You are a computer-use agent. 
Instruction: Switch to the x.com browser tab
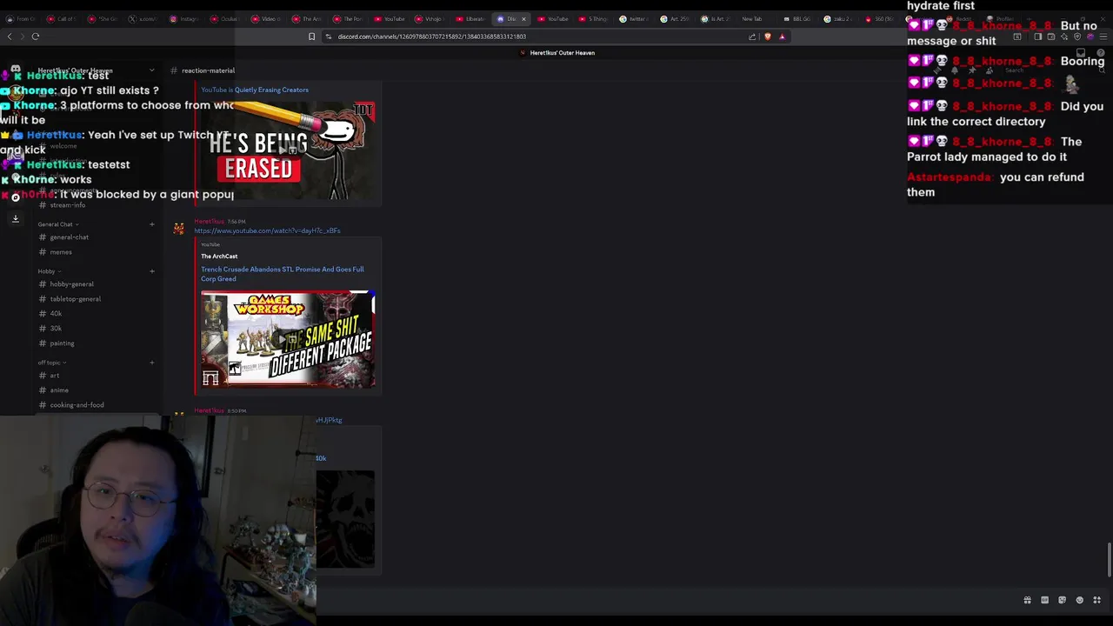pyautogui.click(x=143, y=19)
